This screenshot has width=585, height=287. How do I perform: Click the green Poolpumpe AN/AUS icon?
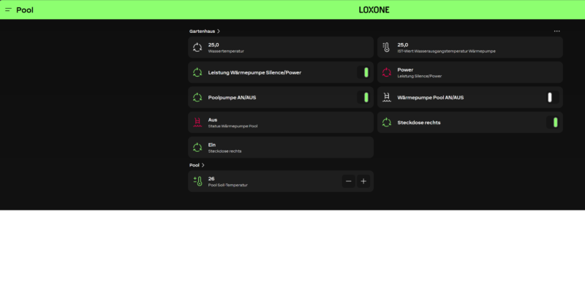(197, 97)
